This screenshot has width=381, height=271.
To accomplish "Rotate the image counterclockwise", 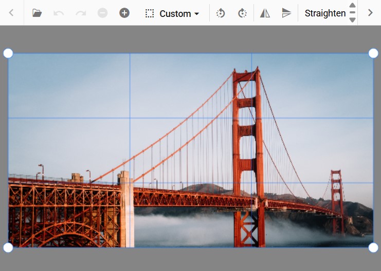I will click(221, 13).
